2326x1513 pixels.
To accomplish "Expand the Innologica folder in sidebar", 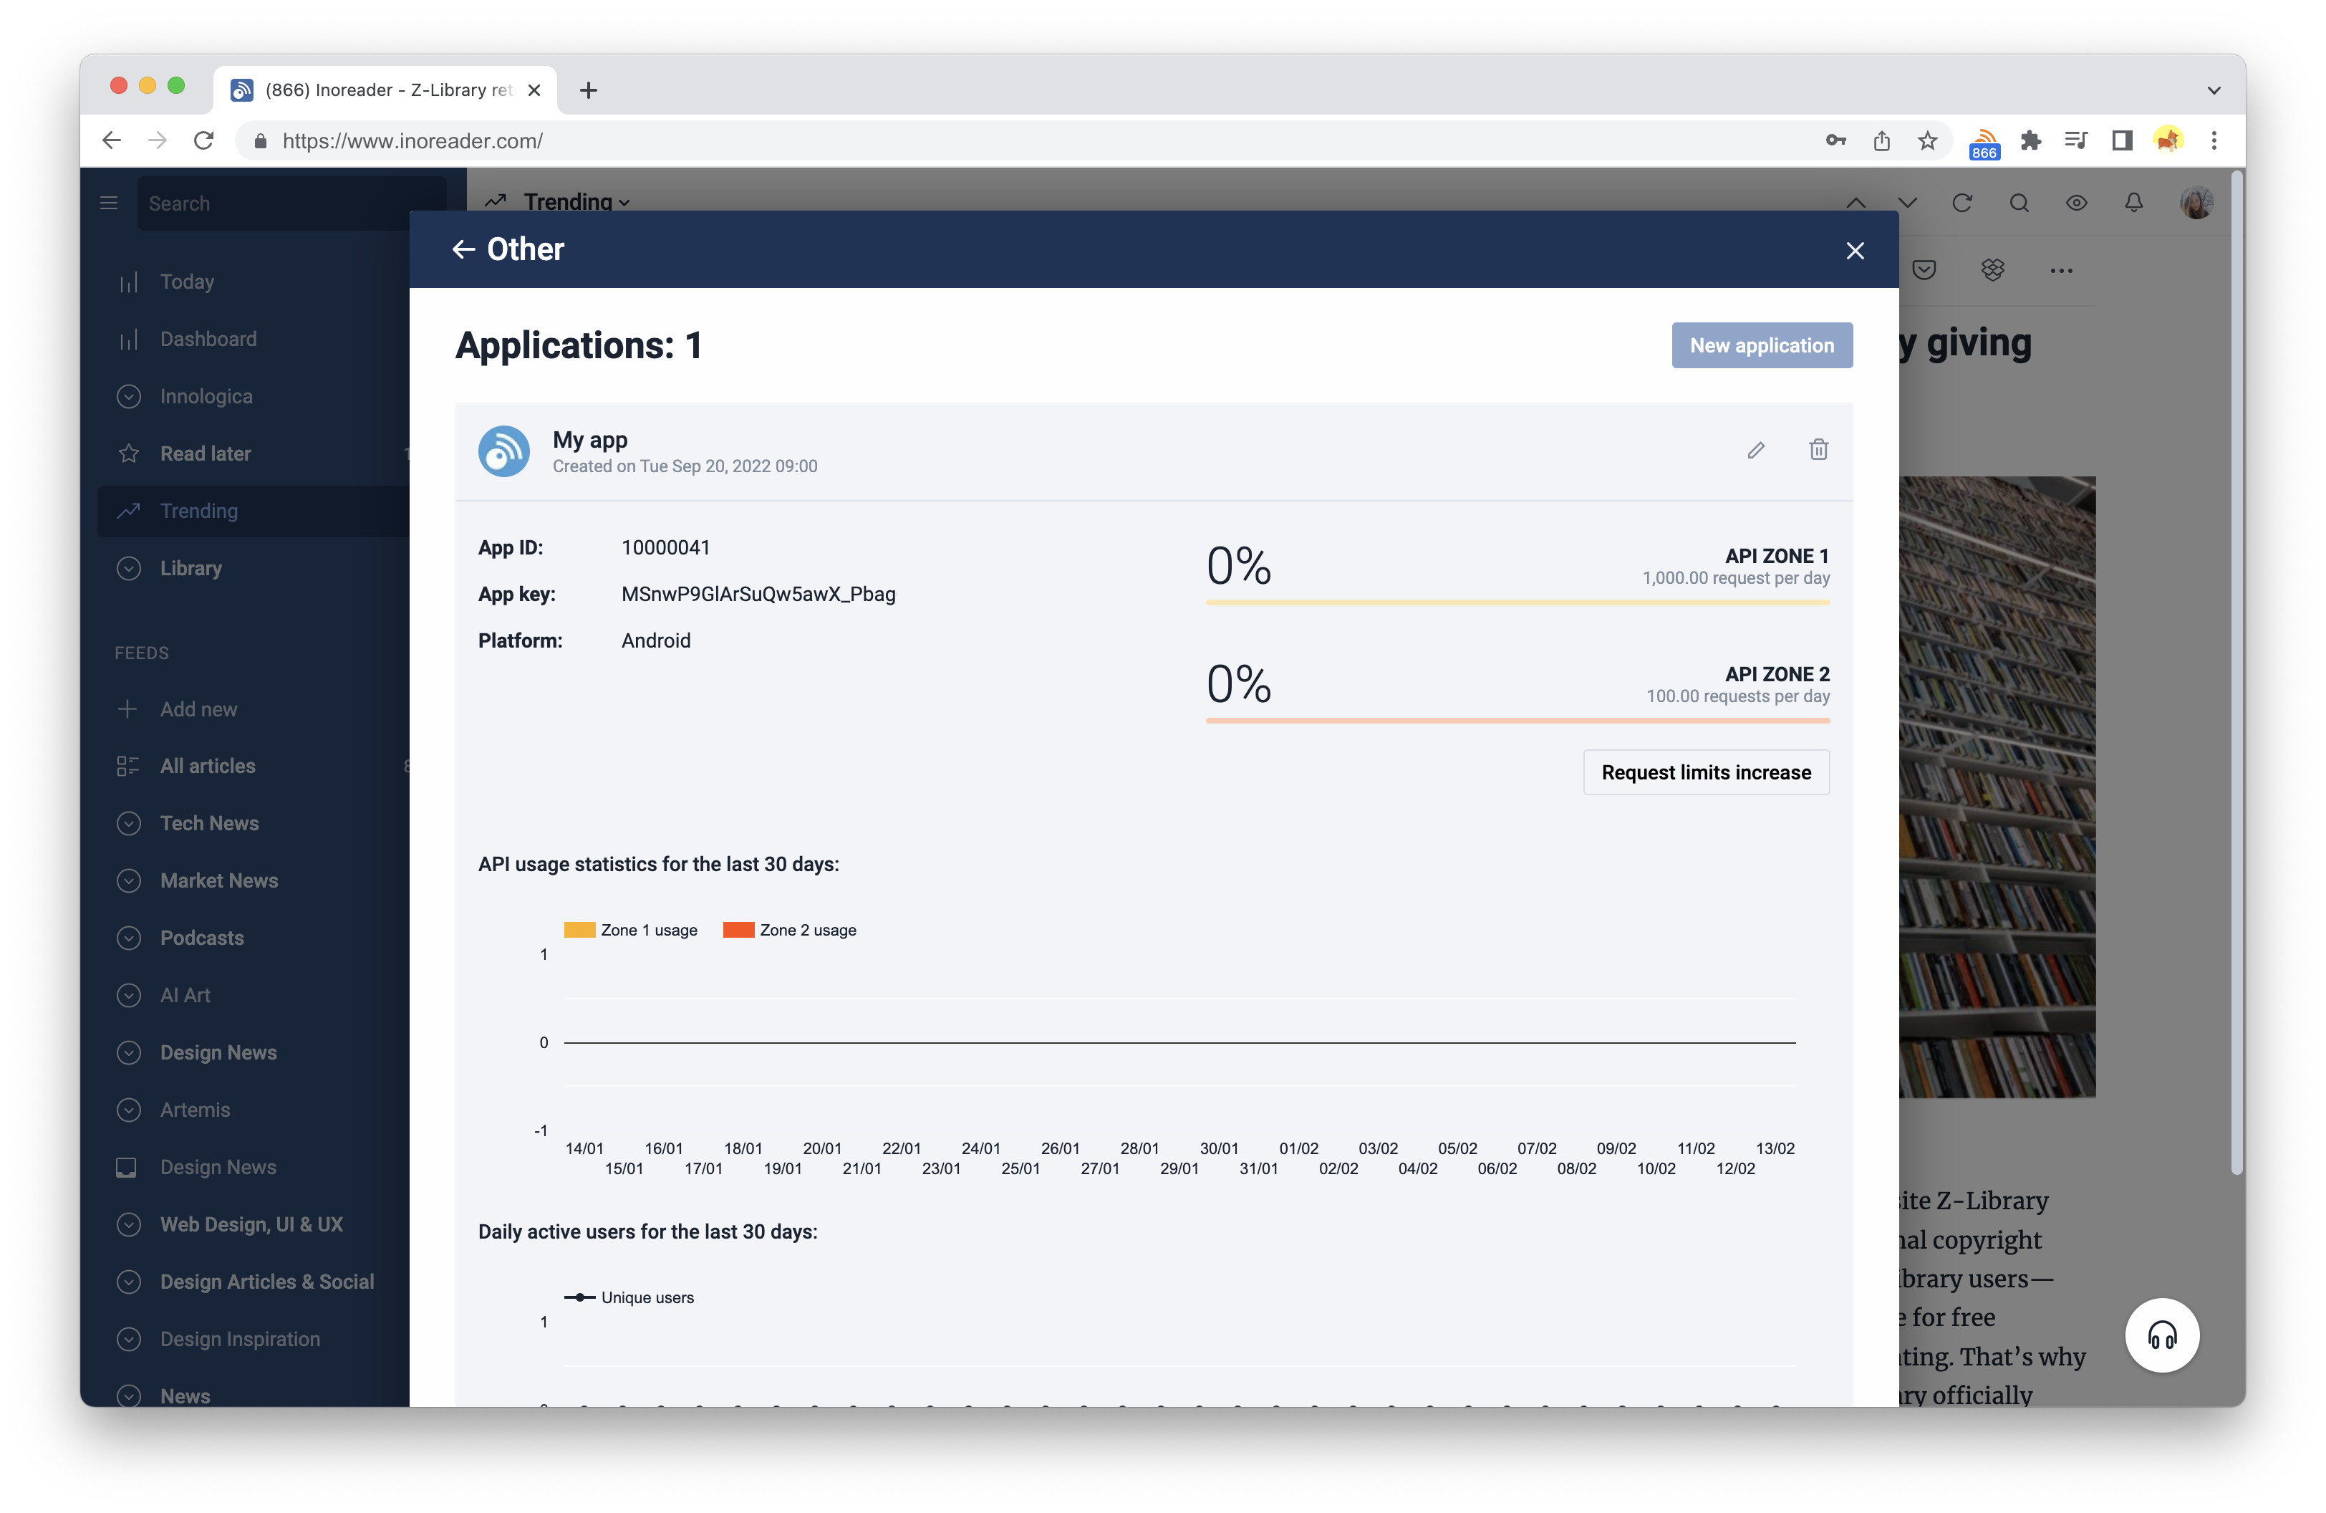I will [129, 396].
